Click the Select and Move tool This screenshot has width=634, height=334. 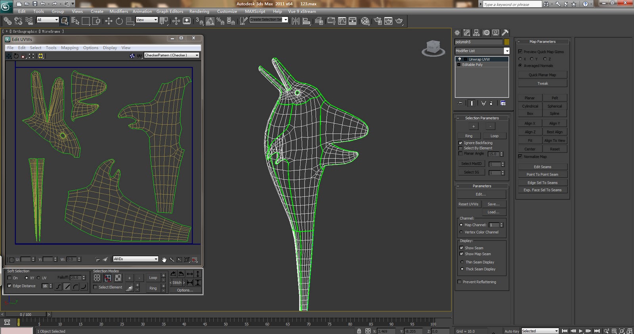point(109,21)
